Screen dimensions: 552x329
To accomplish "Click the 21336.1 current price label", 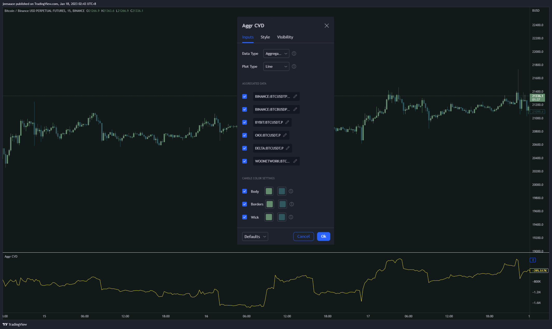I will click(538, 98).
